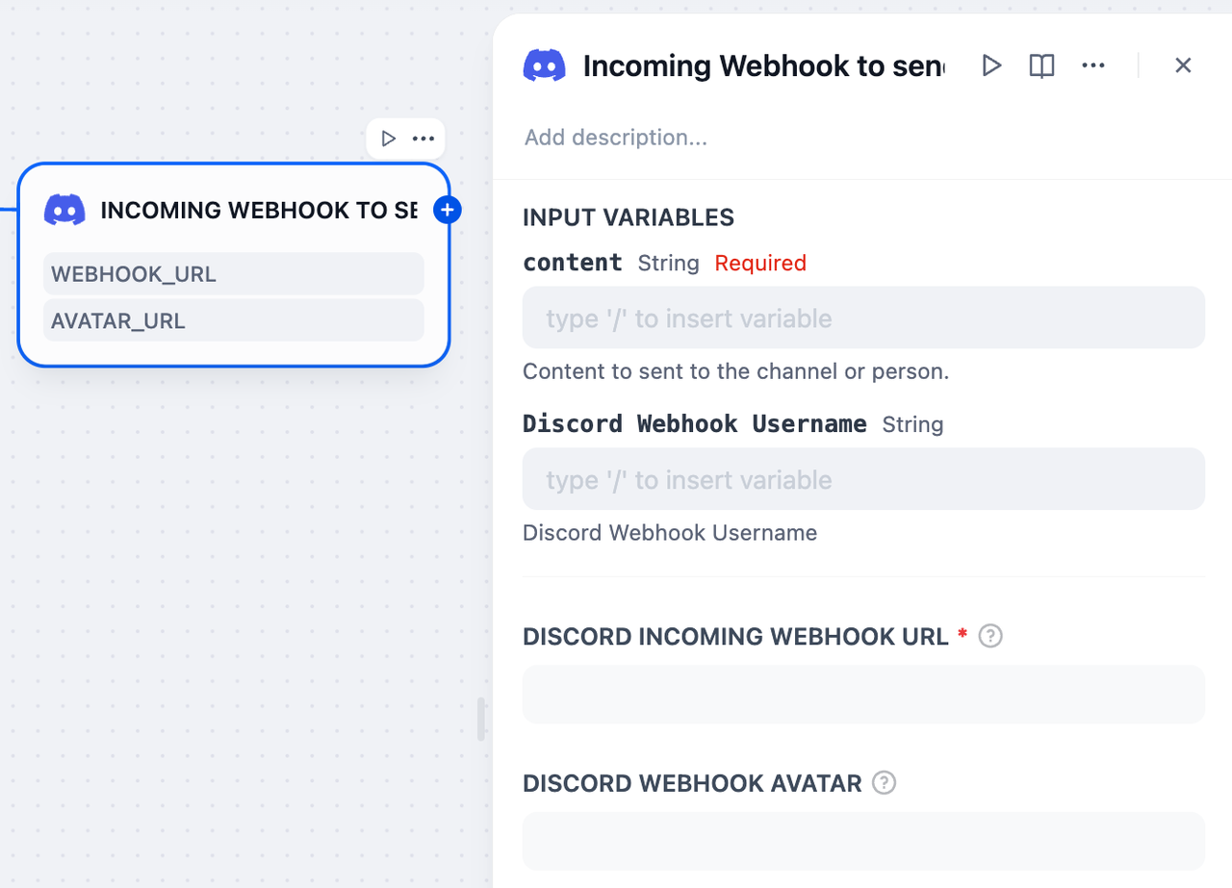Open the panel's more options menu
Screen dimensions: 1232x888
coord(1093,65)
